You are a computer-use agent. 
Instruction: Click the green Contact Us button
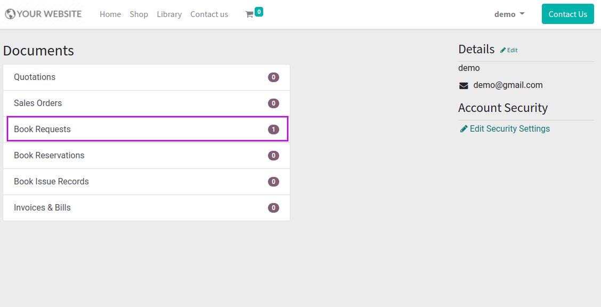[x=567, y=14]
